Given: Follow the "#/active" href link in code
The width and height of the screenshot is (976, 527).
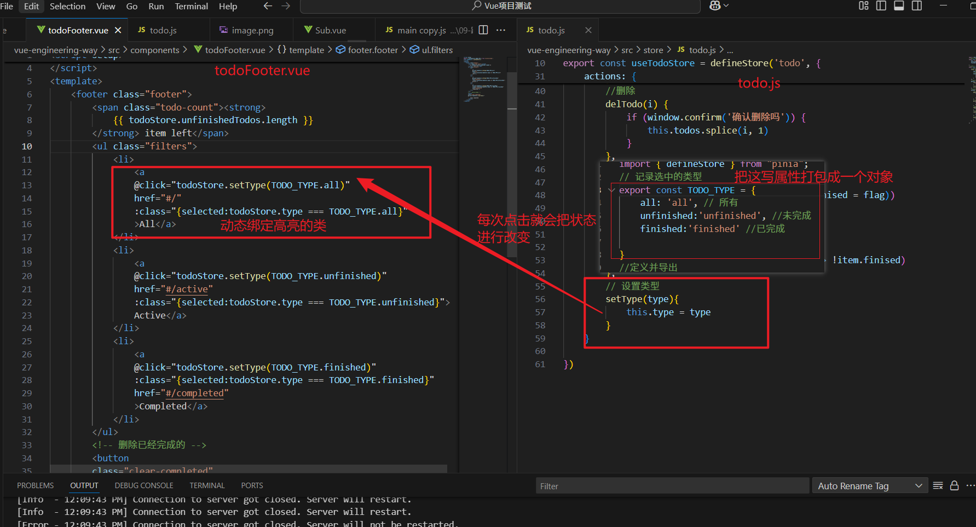Looking at the screenshot, I should coord(187,289).
